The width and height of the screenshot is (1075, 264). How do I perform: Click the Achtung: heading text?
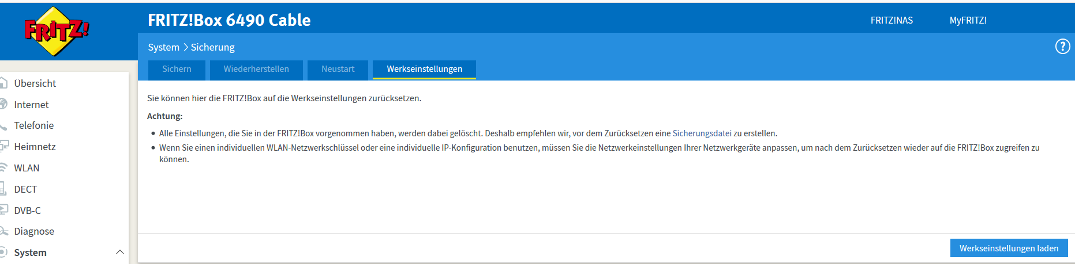tap(164, 116)
